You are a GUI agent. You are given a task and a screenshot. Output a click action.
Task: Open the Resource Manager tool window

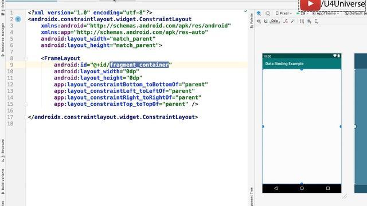(2, 39)
